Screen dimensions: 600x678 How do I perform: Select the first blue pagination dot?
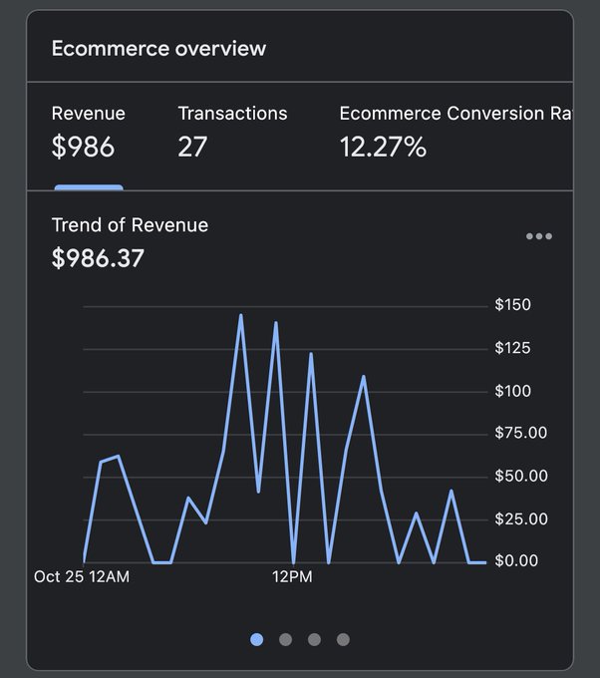click(x=257, y=639)
